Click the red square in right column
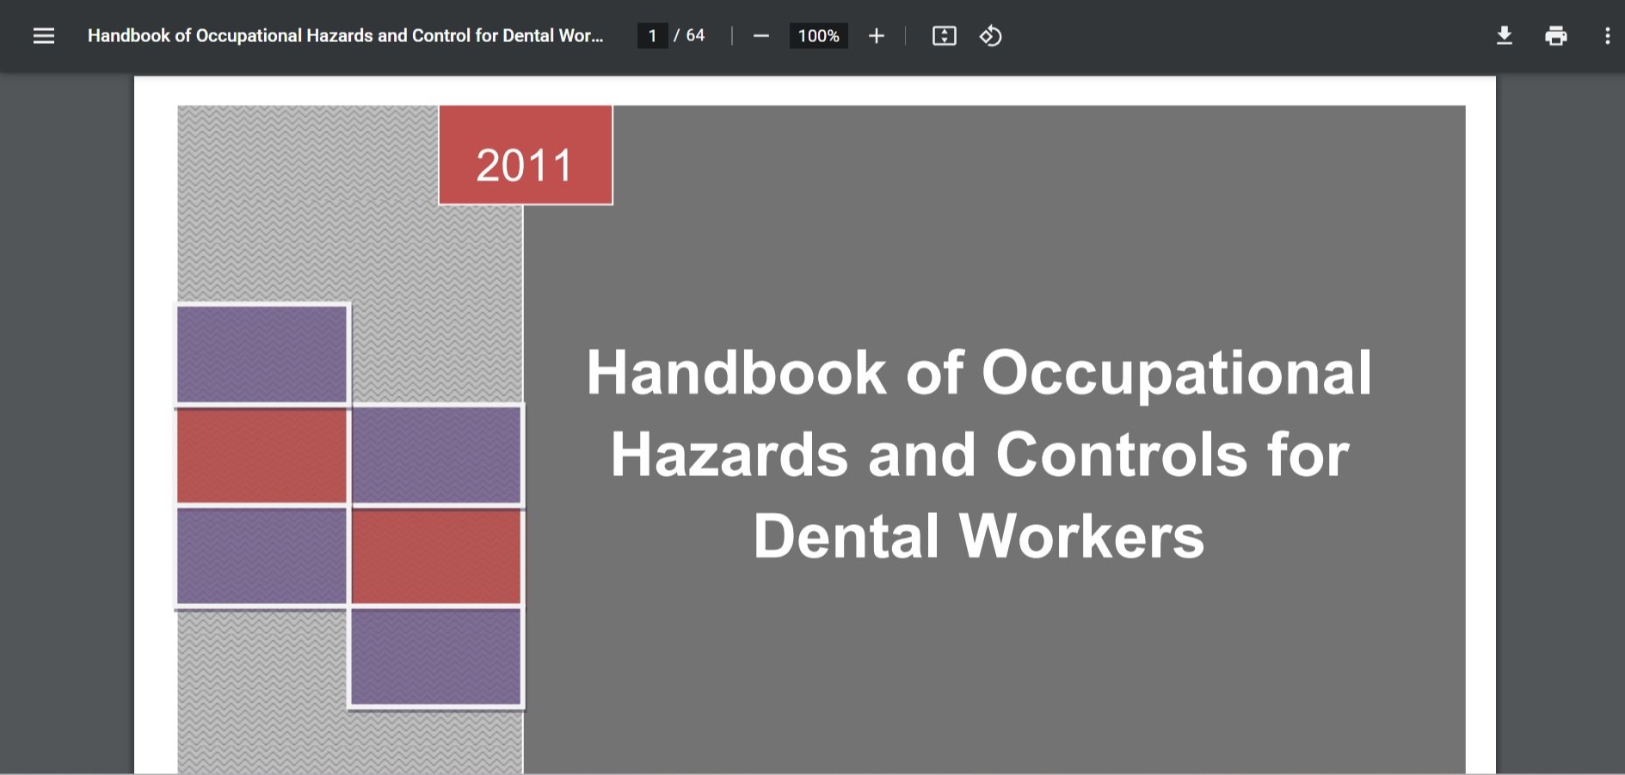 (436, 557)
